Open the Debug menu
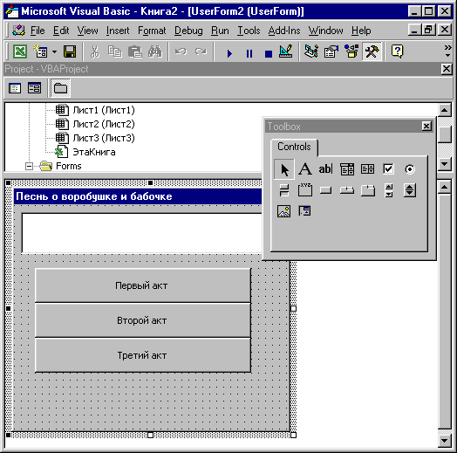The height and width of the screenshot is (453, 457). coord(188,31)
